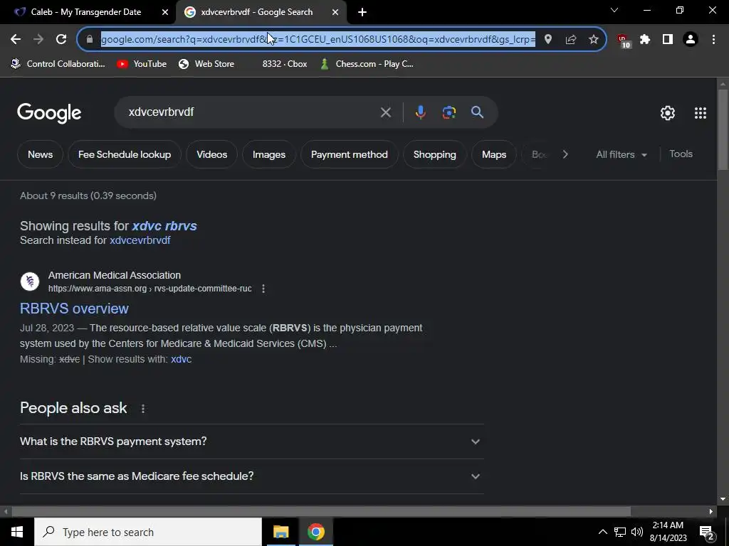This screenshot has height=546, width=729.
Task: Open the RBRVS result's three-dot options
Action: coord(263,289)
